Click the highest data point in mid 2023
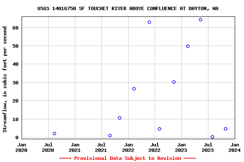Screen dimensions: 244x162 [201, 20]
